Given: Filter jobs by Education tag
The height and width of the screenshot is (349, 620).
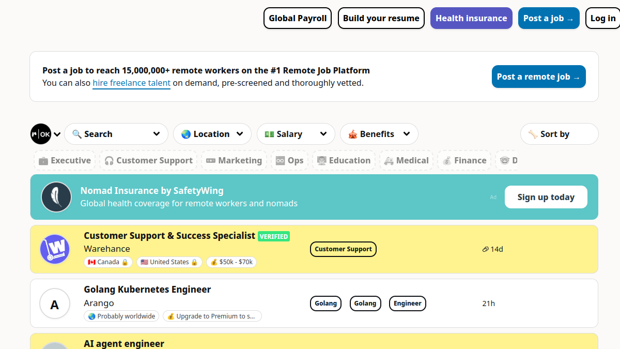Looking at the screenshot, I should pyautogui.click(x=344, y=160).
